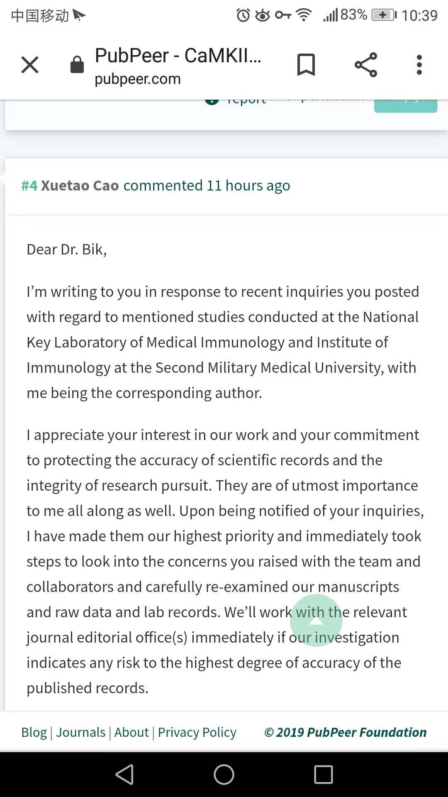Image resolution: width=448 pixels, height=797 pixels.
Task: Tap the lock icon for site security
Action: [x=77, y=65]
